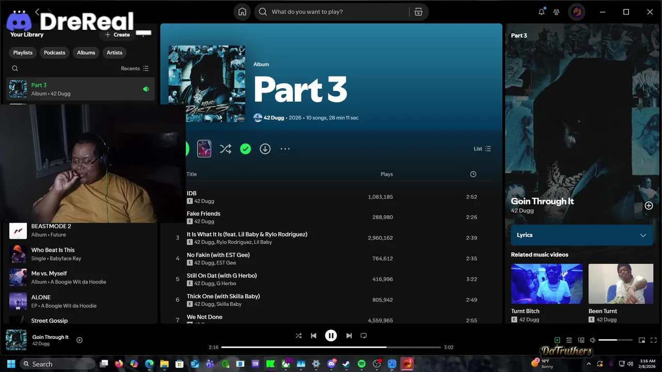Open the Queue panel
The image size is (662, 372).
569,340
